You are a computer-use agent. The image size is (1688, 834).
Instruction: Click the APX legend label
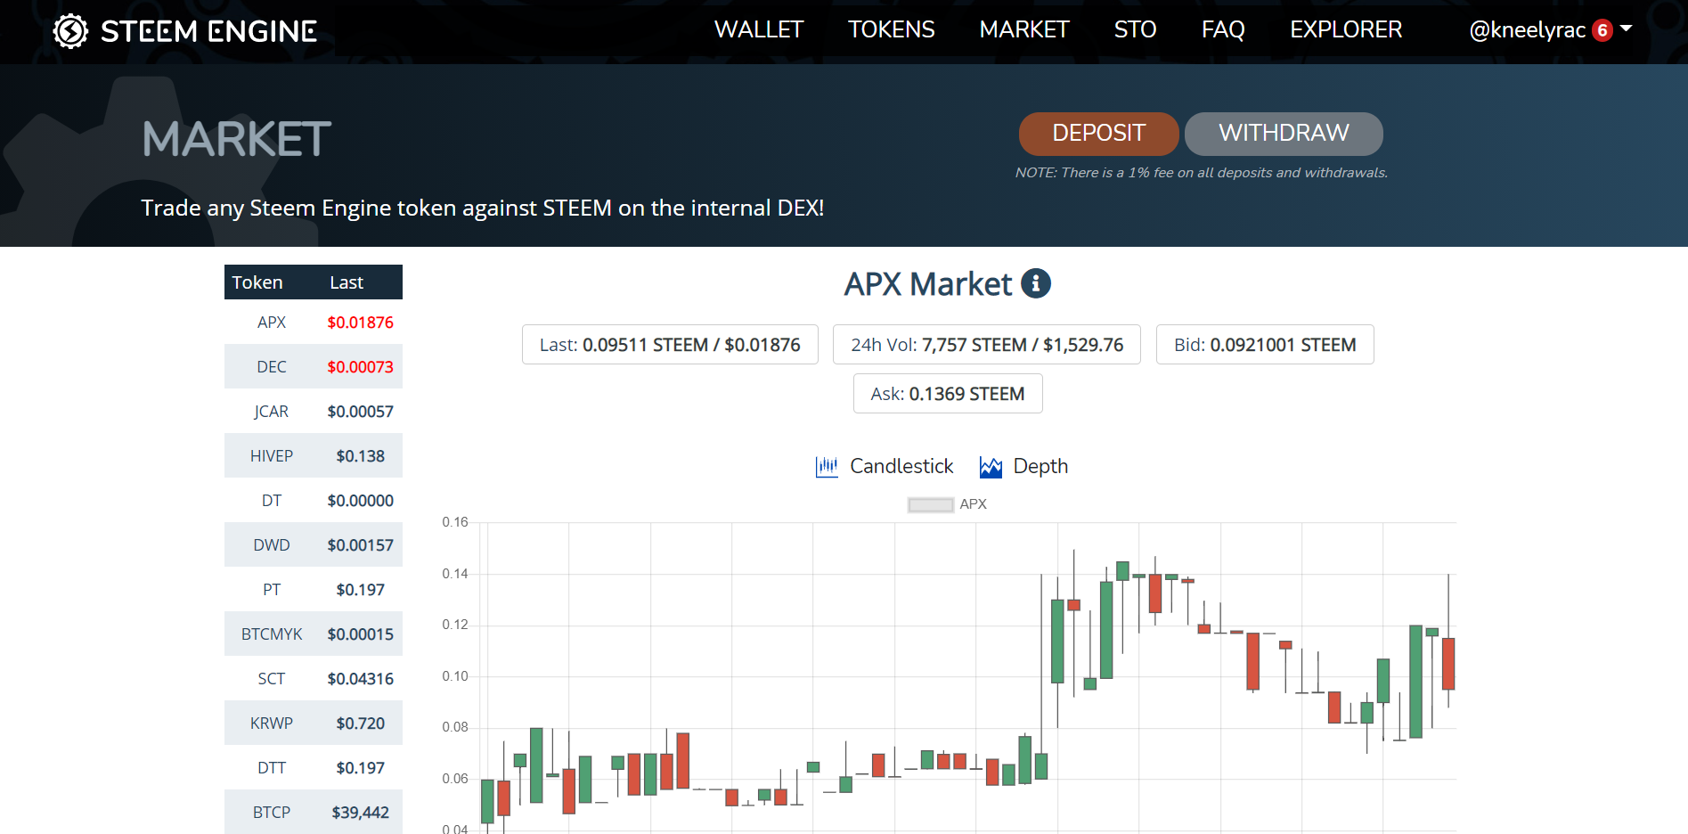[x=973, y=504]
